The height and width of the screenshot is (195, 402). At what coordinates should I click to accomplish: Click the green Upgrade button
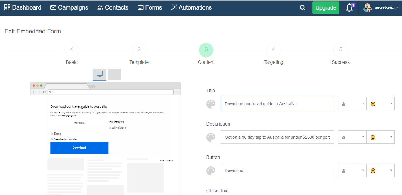point(326,7)
